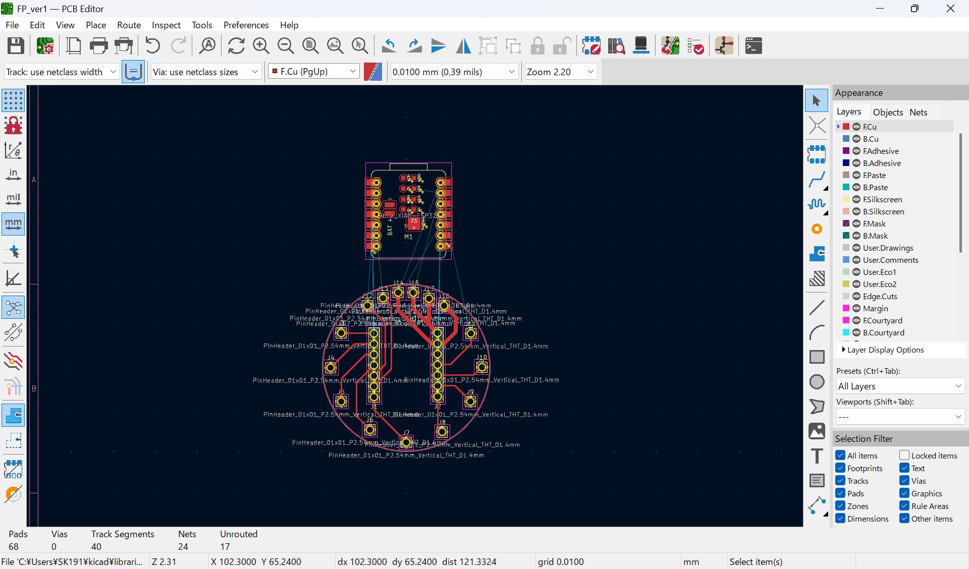This screenshot has width=969, height=569.
Task: Undo last edit with Undo arrow
Action: point(152,46)
